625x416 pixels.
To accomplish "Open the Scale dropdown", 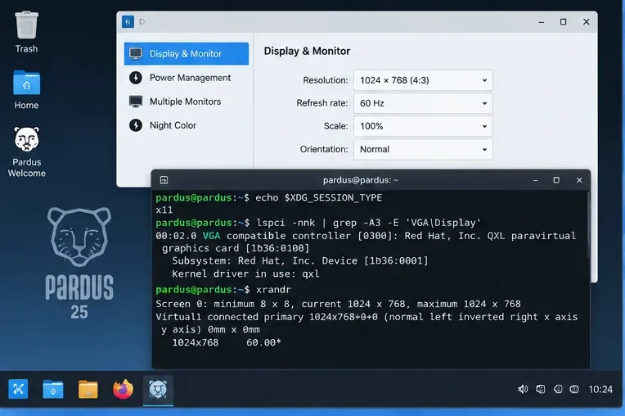I will (x=423, y=126).
